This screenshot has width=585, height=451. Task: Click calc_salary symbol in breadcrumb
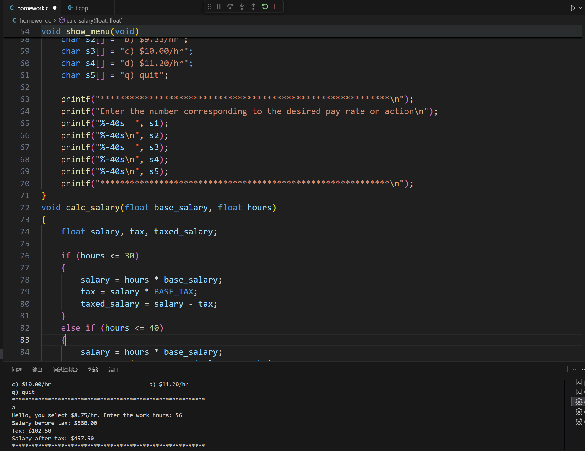click(x=94, y=20)
